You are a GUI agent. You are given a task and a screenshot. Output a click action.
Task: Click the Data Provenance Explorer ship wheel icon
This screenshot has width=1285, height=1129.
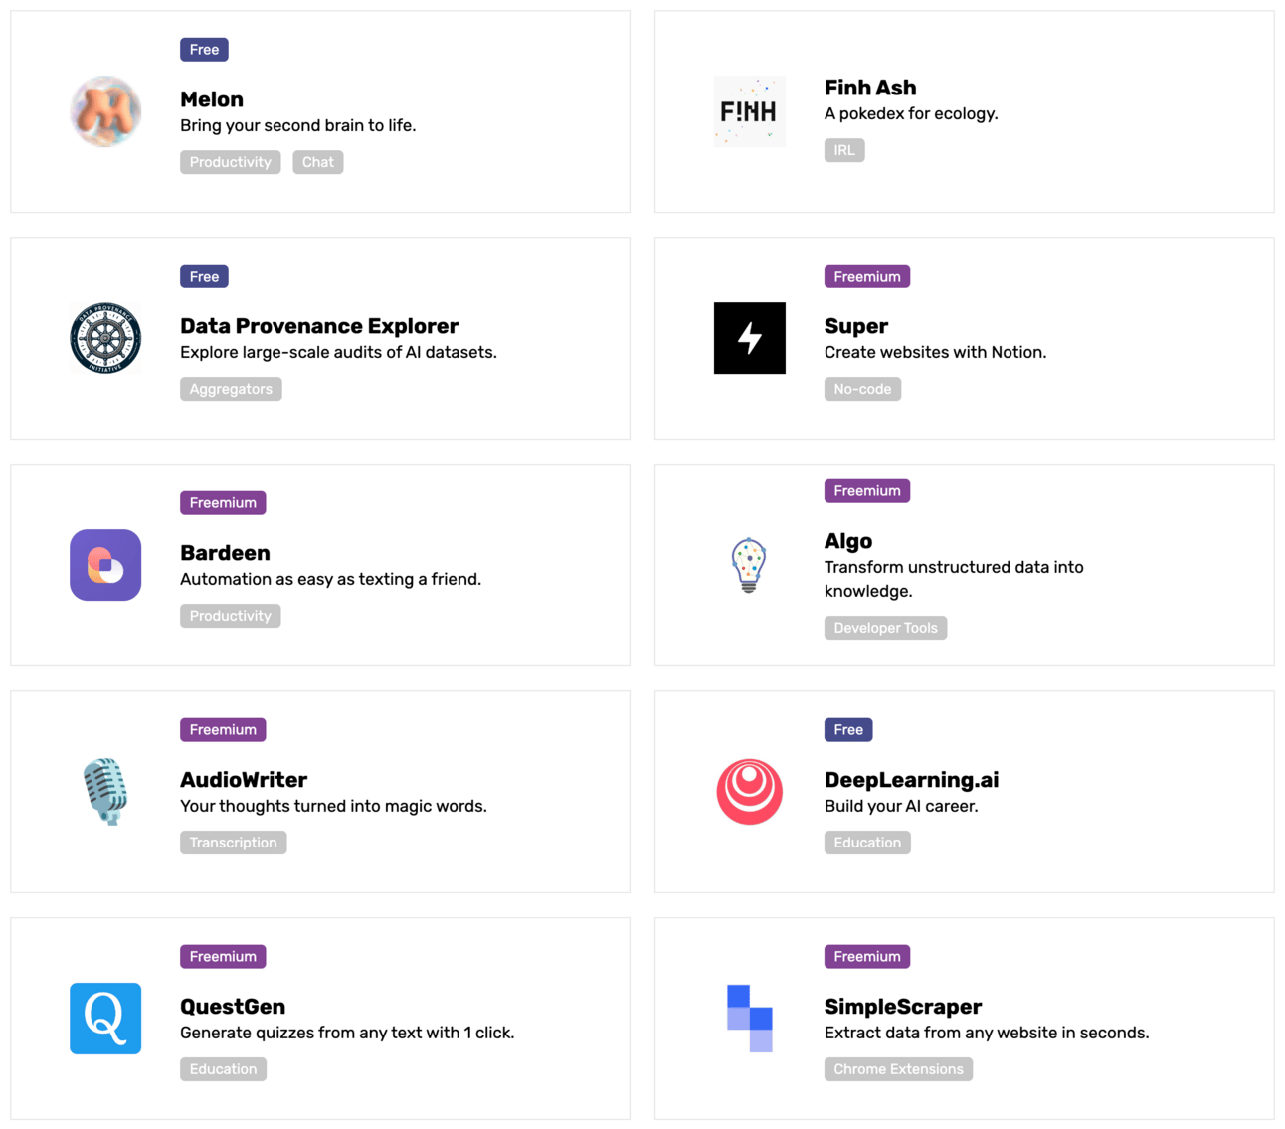tap(105, 338)
